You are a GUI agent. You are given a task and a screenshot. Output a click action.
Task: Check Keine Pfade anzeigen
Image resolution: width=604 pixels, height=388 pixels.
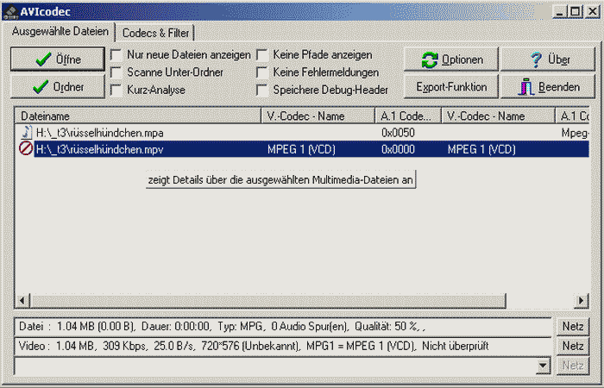point(261,54)
